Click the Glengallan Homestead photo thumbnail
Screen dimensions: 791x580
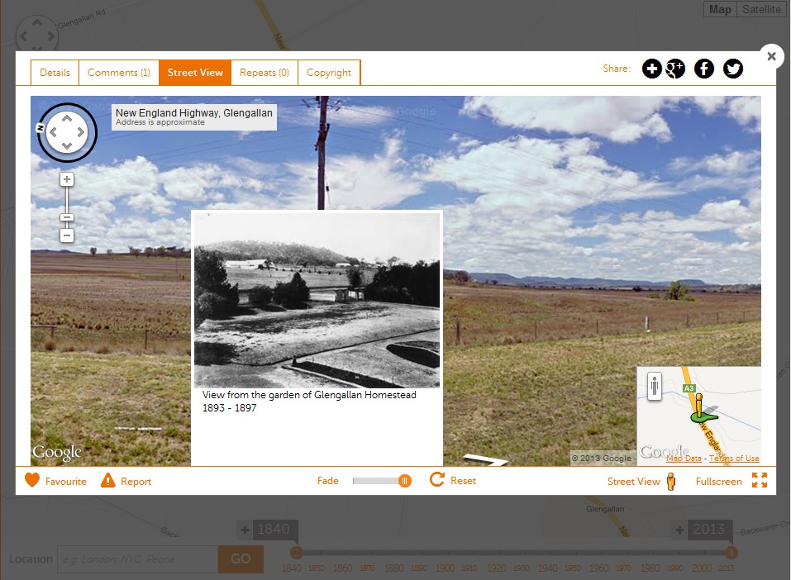pyautogui.click(x=317, y=300)
